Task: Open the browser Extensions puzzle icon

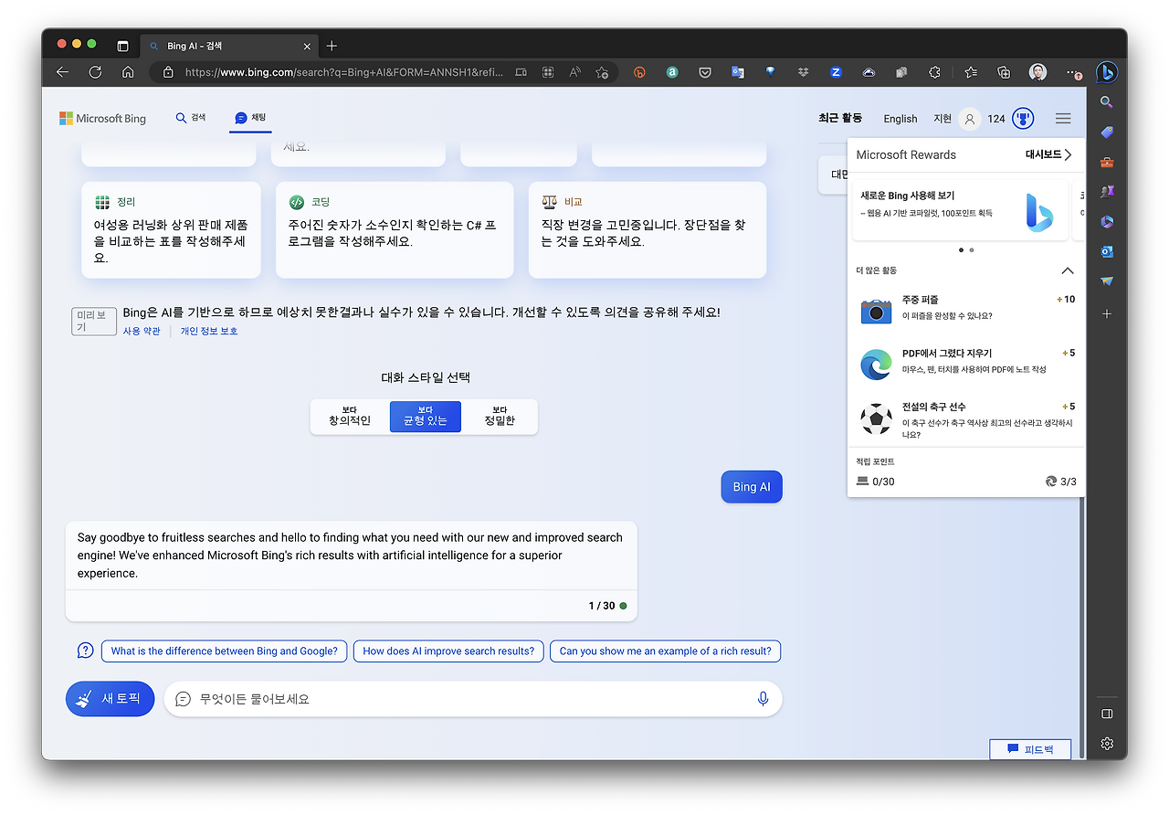Action: (x=934, y=72)
